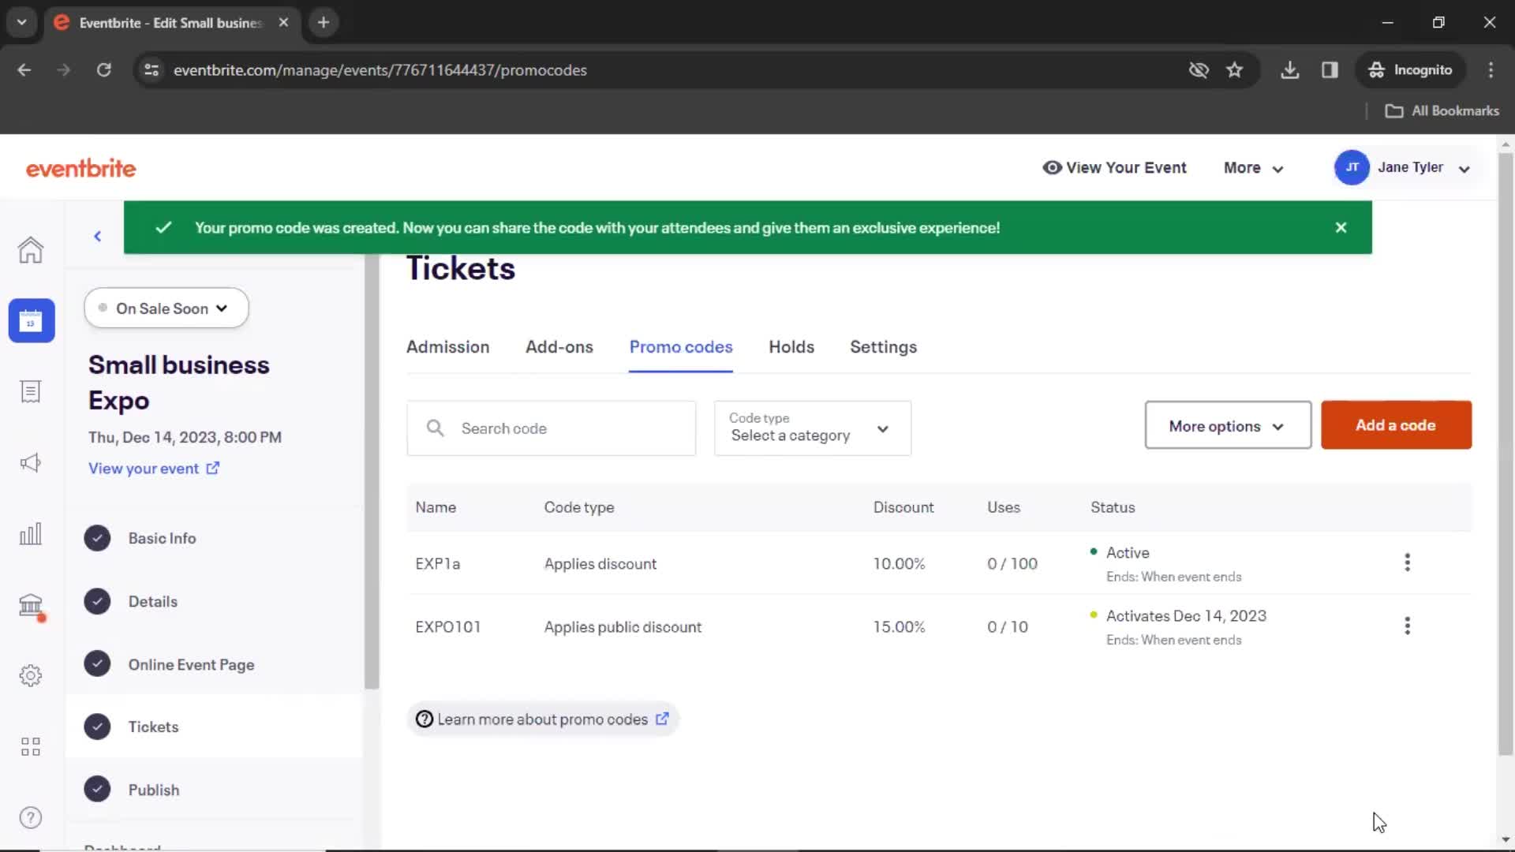Reload the page
Image resolution: width=1515 pixels, height=852 pixels.
pos(103,69)
